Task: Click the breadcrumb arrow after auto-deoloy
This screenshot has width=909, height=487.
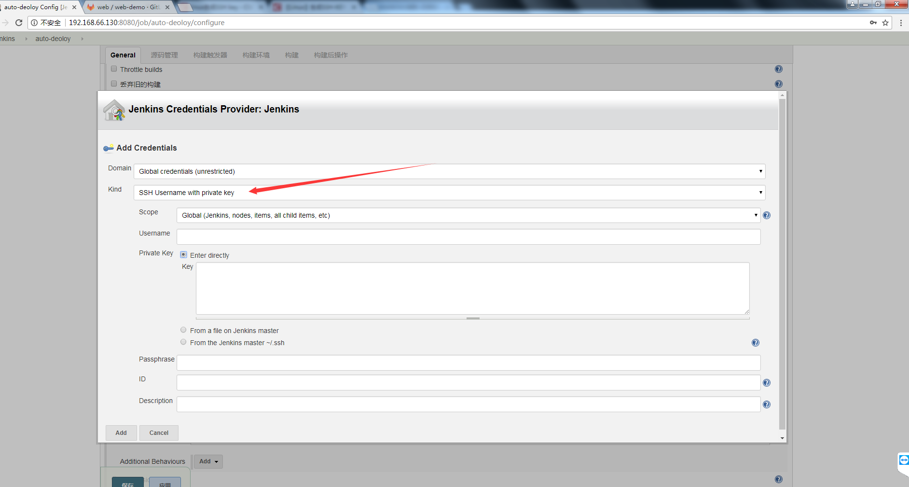Action: (83, 39)
